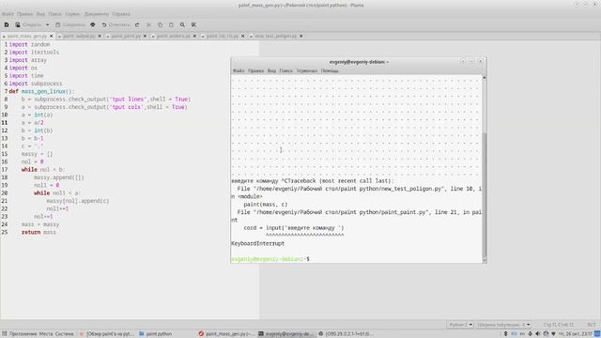Open the Места panel menu
Screen dimensions: 601x338
pos(46,334)
